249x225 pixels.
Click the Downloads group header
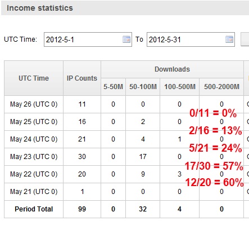coord(172,69)
